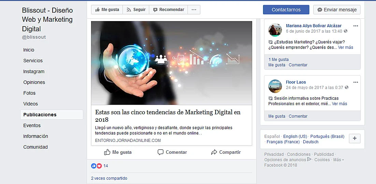Select Opiniones in the page menu
Screen dimensions: 376x184
[x=34, y=82]
